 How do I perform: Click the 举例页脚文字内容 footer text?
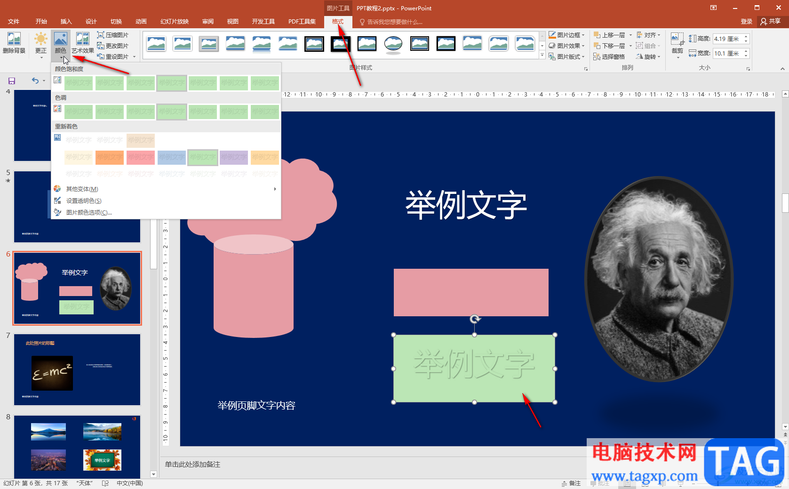pyautogui.click(x=256, y=406)
